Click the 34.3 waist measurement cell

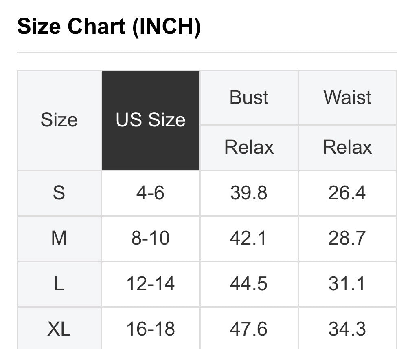tap(347, 329)
